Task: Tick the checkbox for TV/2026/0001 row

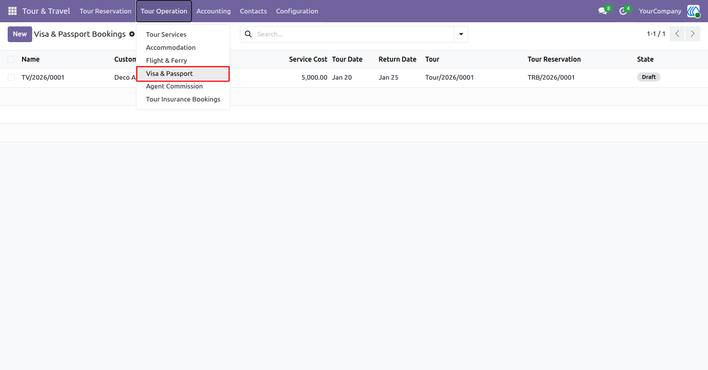Action: [x=11, y=77]
